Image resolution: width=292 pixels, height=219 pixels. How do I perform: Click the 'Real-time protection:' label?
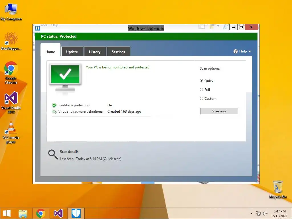tap(74, 105)
